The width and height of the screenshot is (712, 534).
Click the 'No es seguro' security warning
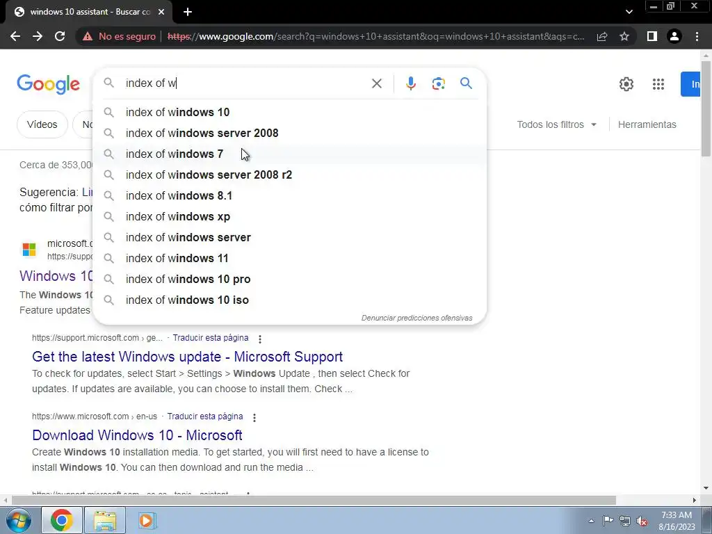(x=119, y=36)
